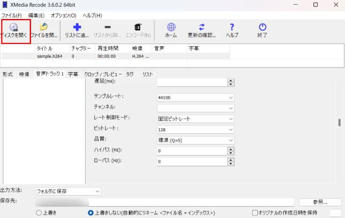345x218 pixels.
Task: Enable オリジナルの作成日時を保持 checkbox
Action: click(x=255, y=213)
